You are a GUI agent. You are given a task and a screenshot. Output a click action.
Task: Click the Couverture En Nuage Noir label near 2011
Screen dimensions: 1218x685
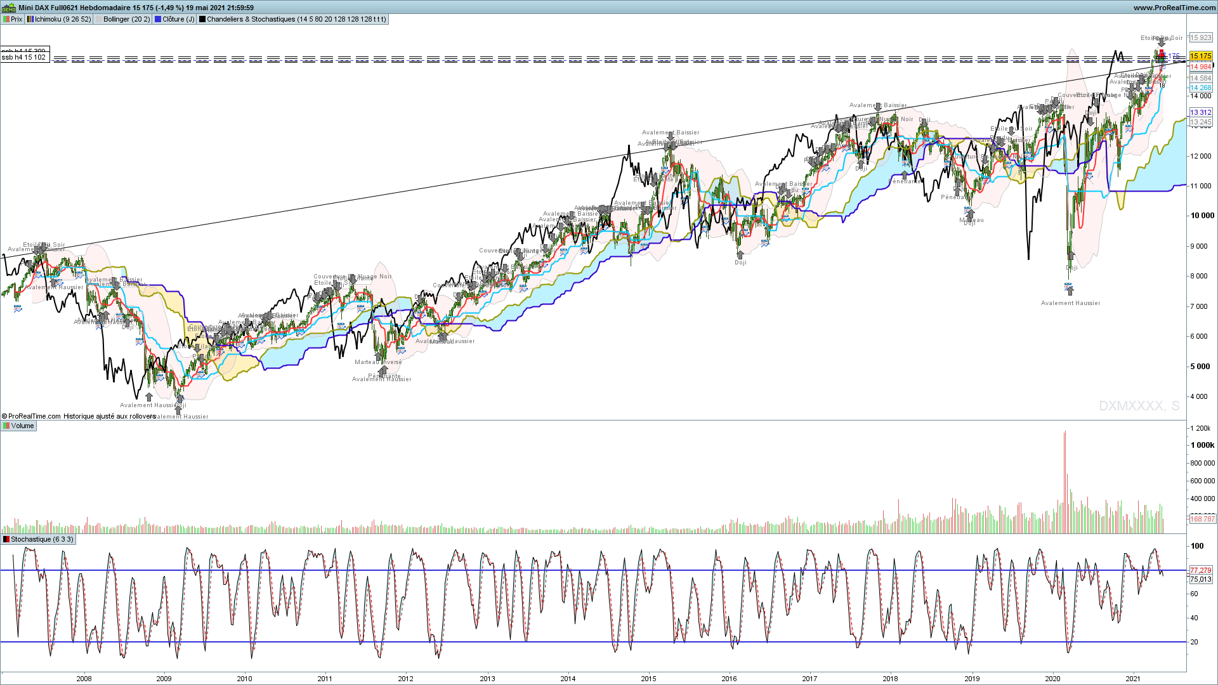[x=353, y=277]
